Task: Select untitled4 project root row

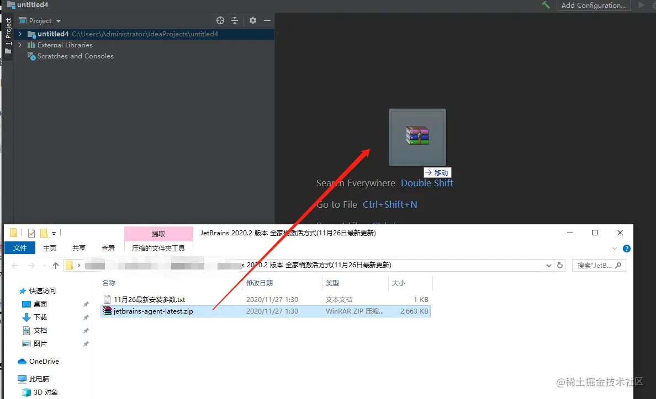Action: tap(144, 34)
